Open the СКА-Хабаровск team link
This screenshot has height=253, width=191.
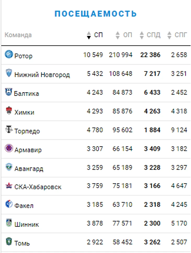pos(38,187)
